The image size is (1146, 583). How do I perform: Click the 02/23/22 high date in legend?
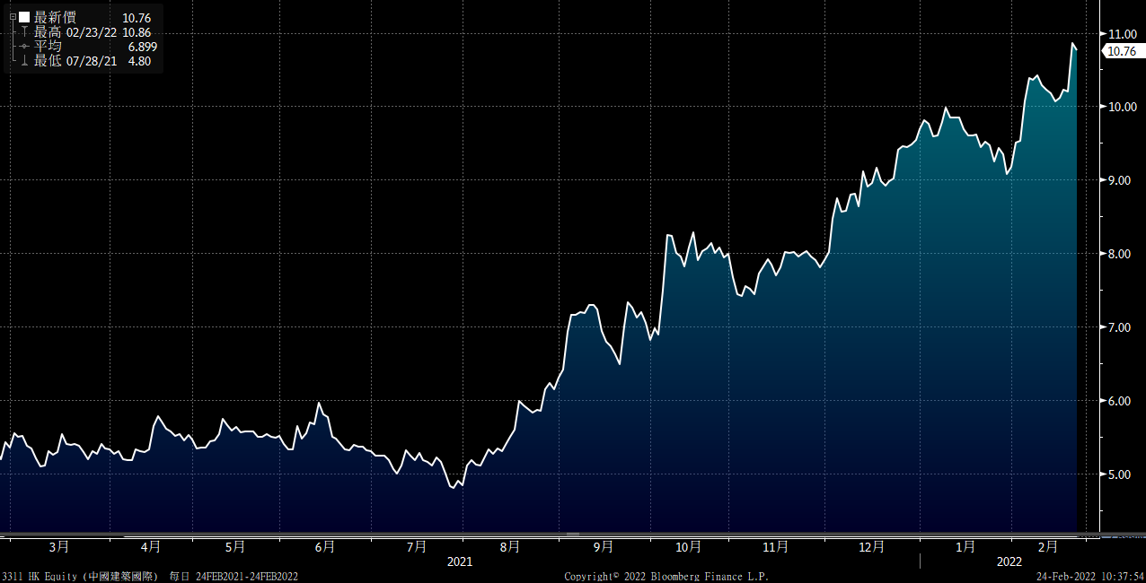pos(92,32)
